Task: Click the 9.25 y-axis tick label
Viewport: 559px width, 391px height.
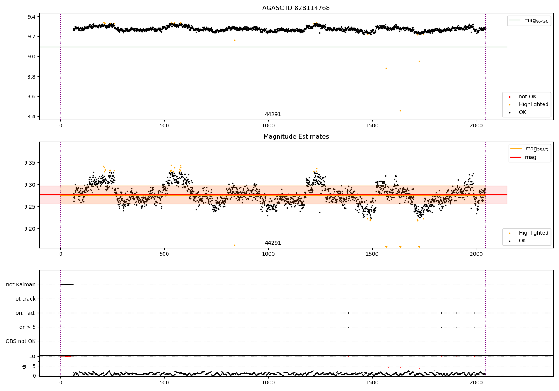Action: 30,207
